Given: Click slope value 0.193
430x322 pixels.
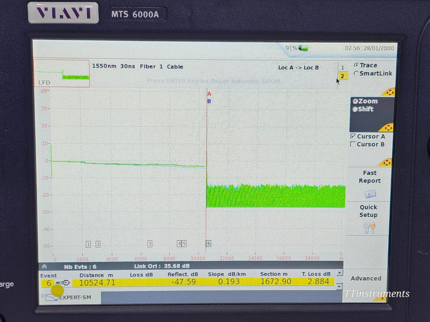Looking at the screenshot, I should 229,282.
